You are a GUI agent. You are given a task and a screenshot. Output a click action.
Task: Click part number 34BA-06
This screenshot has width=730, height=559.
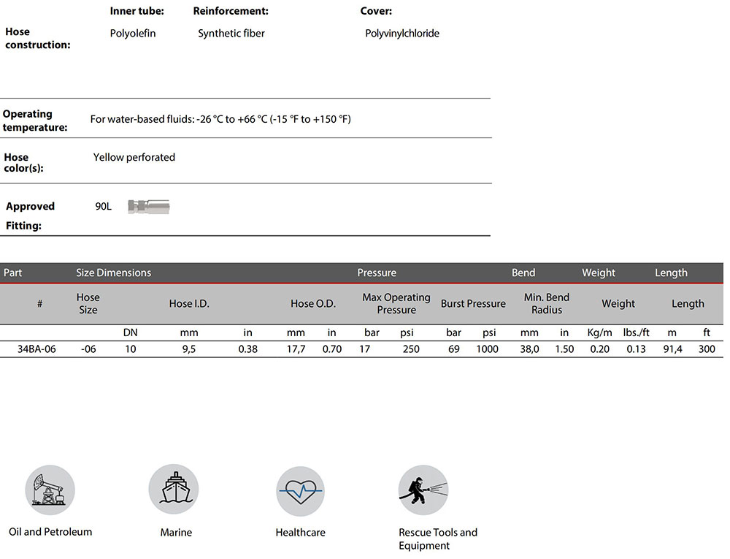[39, 349]
